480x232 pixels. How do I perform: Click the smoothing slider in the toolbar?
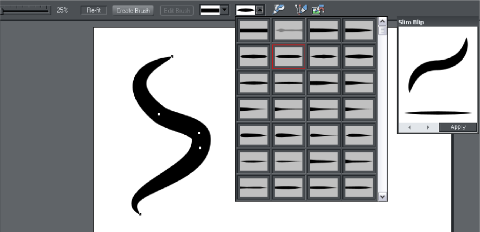(25, 10)
